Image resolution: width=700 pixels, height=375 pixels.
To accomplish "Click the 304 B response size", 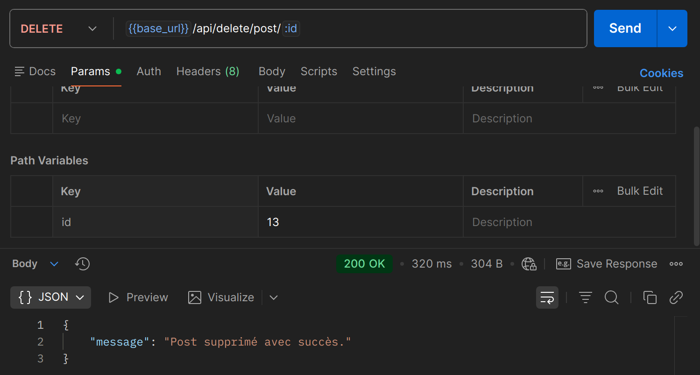I will 487,264.
